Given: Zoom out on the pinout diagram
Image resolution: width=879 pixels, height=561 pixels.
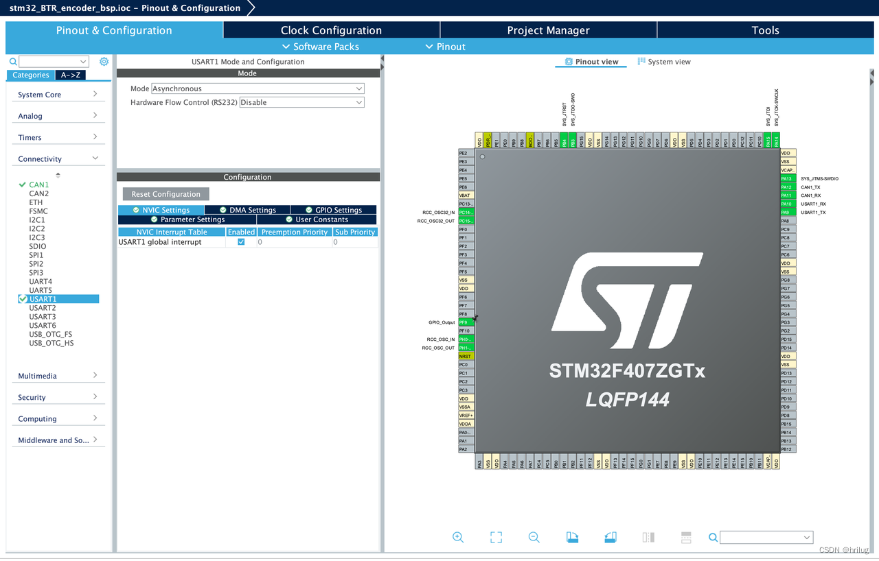Looking at the screenshot, I should (534, 537).
